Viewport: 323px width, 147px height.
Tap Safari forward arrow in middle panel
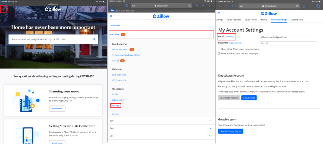click(119, 6)
